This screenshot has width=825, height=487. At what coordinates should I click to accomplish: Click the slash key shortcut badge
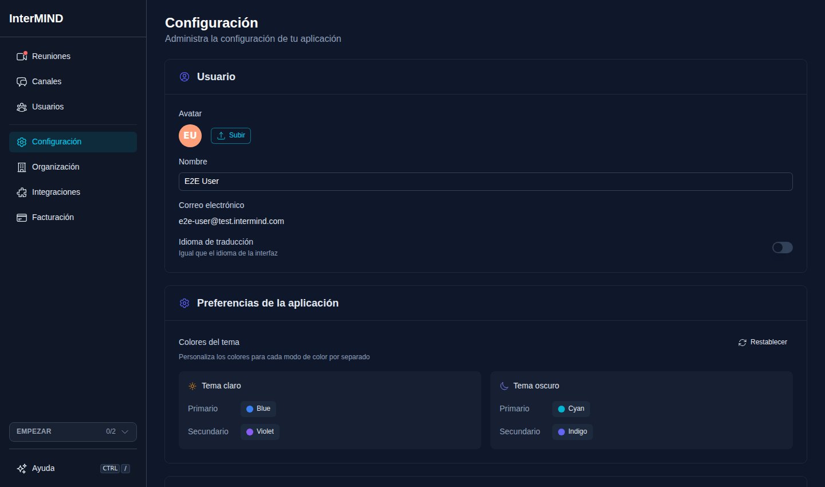pos(125,469)
